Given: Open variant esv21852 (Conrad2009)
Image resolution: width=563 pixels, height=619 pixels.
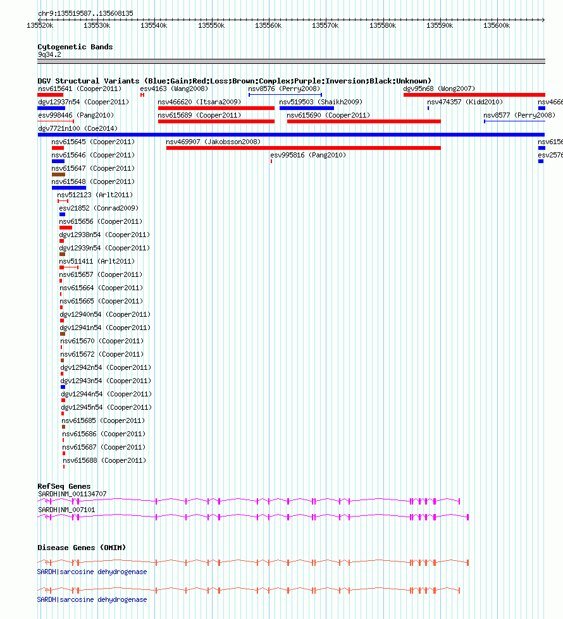Looking at the screenshot, I should tap(99, 208).
